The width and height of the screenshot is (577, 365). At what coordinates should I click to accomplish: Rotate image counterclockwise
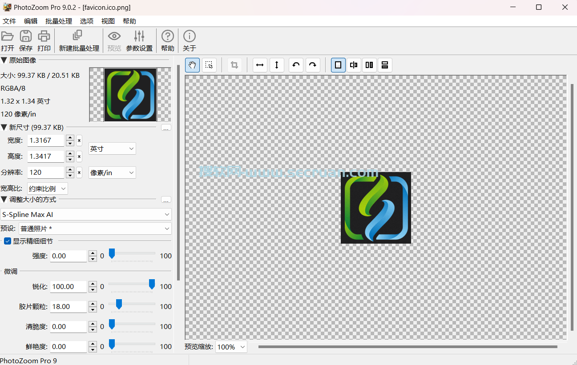[x=296, y=65]
